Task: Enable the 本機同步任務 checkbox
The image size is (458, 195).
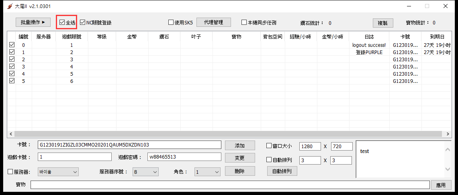Action: (244, 22)
